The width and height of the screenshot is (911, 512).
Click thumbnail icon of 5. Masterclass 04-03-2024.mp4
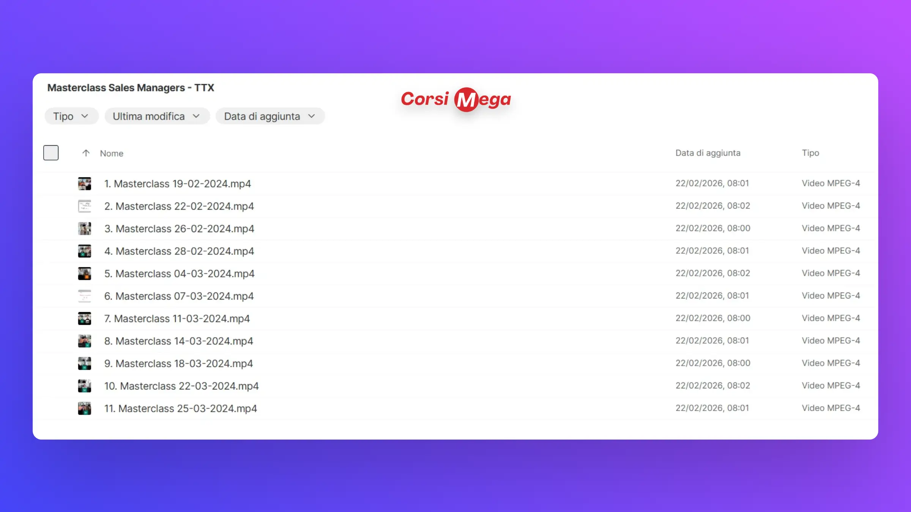[x=84, y=273]
